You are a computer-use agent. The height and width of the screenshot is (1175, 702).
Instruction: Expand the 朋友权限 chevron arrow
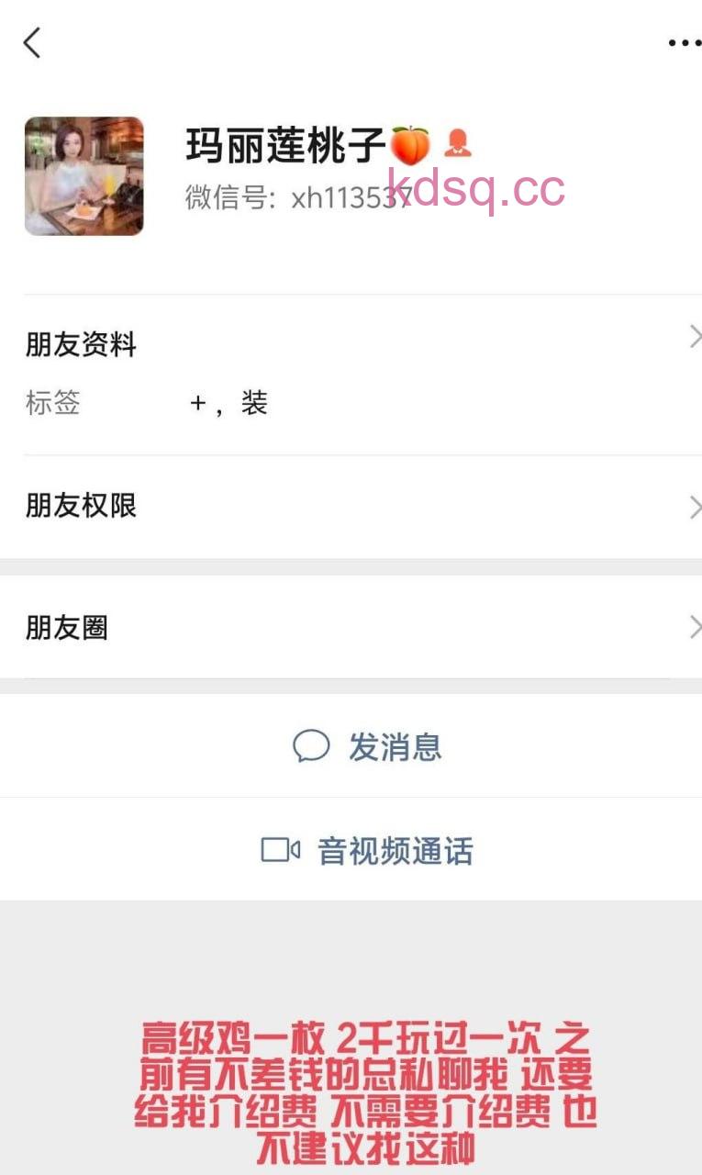[695, 507]
